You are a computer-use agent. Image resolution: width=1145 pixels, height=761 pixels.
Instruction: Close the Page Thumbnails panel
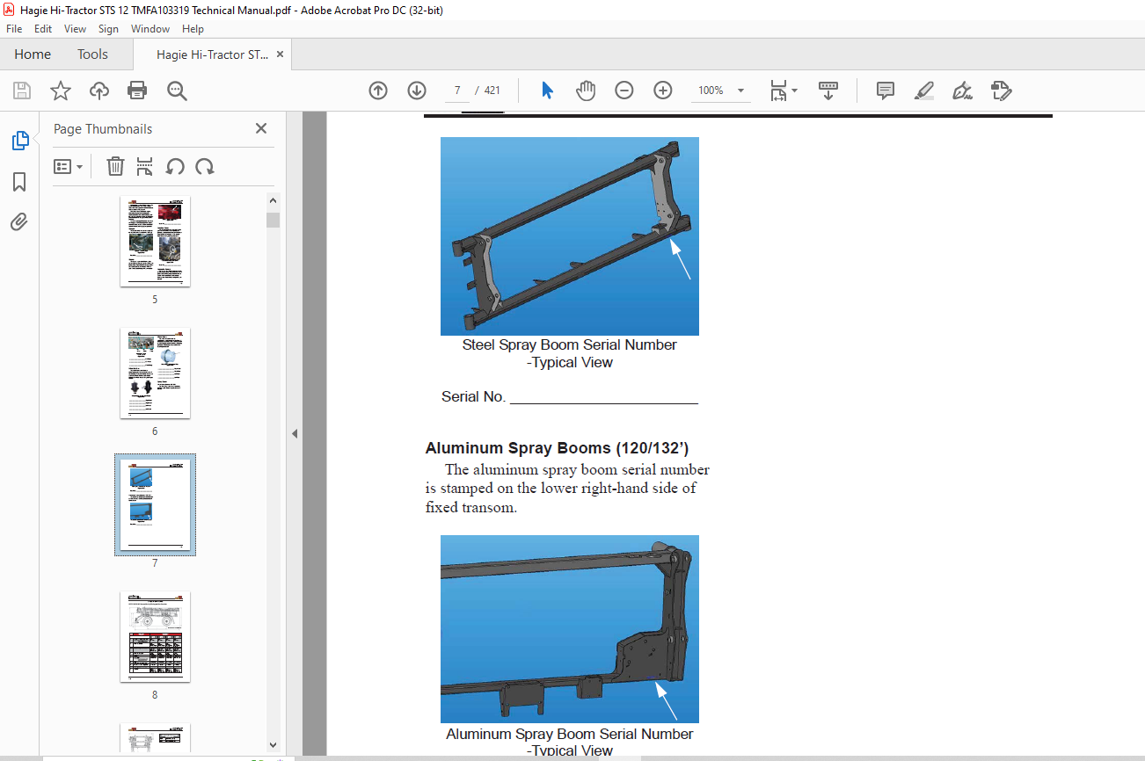coord(261,128)
